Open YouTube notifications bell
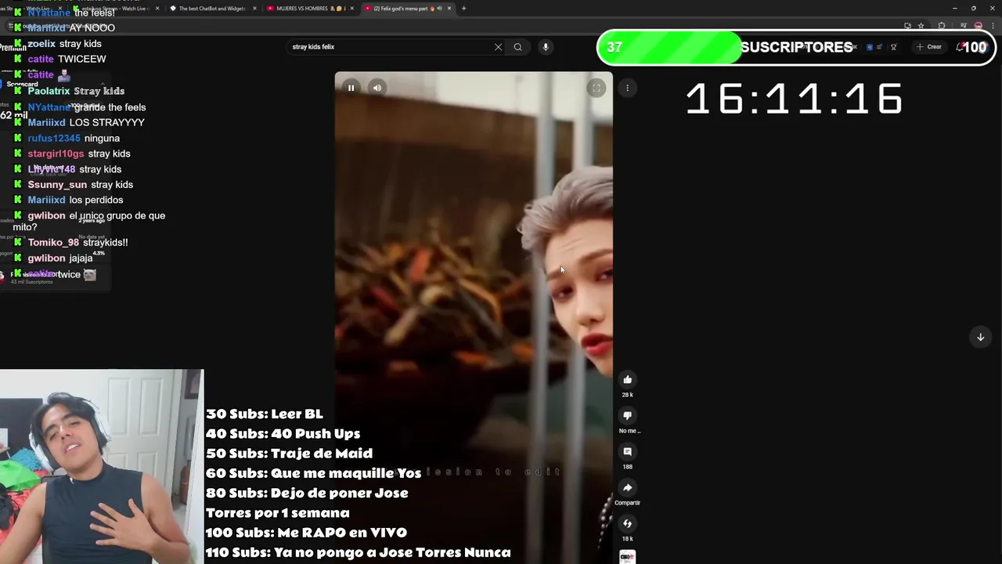Viewport: 1002px width, 564px height. click(960, 47)
